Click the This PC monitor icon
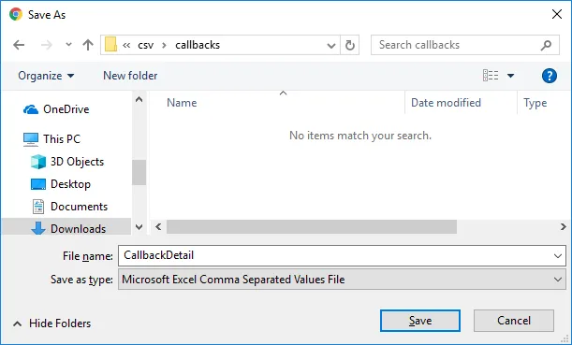This screenshot has height=345, width=572. coord(31,139)
